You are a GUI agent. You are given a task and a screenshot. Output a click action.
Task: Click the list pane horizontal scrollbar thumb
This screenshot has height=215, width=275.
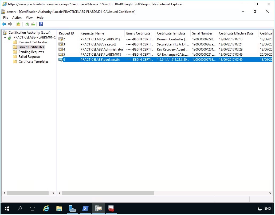coord(108,193)
